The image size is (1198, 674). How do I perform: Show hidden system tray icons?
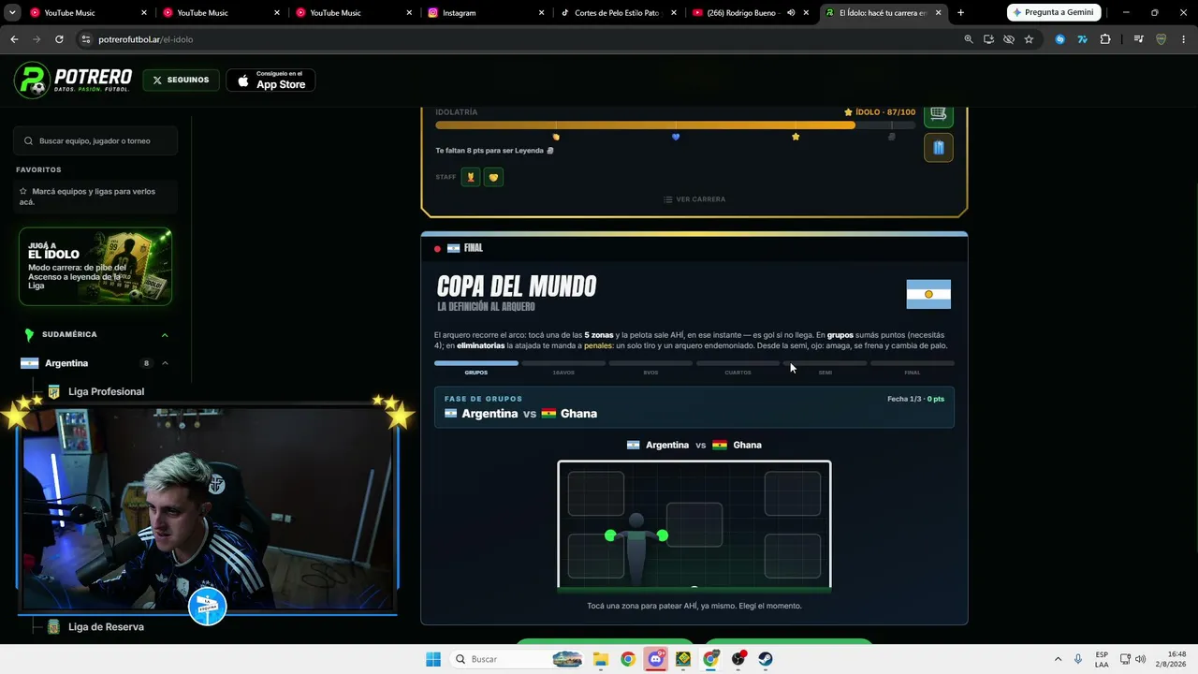1058,659
